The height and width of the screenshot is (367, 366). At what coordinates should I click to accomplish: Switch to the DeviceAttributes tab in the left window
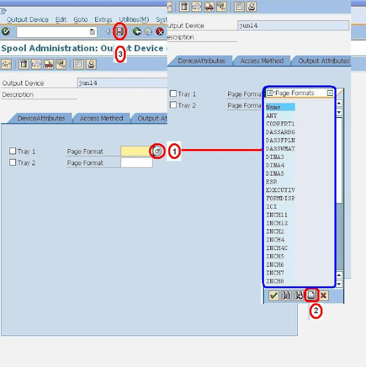(41, 119)
